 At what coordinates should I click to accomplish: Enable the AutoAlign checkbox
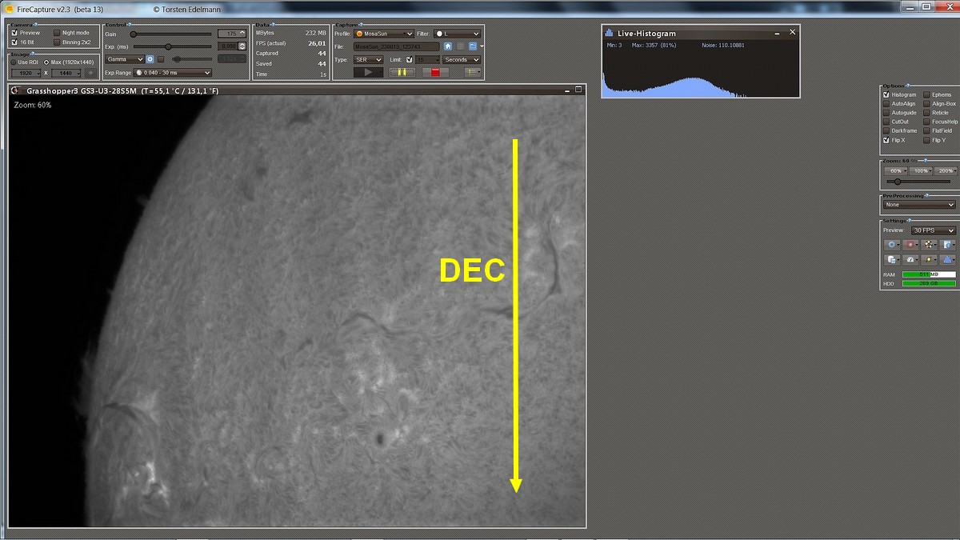886,103
